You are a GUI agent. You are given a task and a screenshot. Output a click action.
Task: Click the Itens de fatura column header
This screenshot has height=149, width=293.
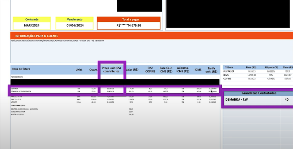tap(21, 69)
